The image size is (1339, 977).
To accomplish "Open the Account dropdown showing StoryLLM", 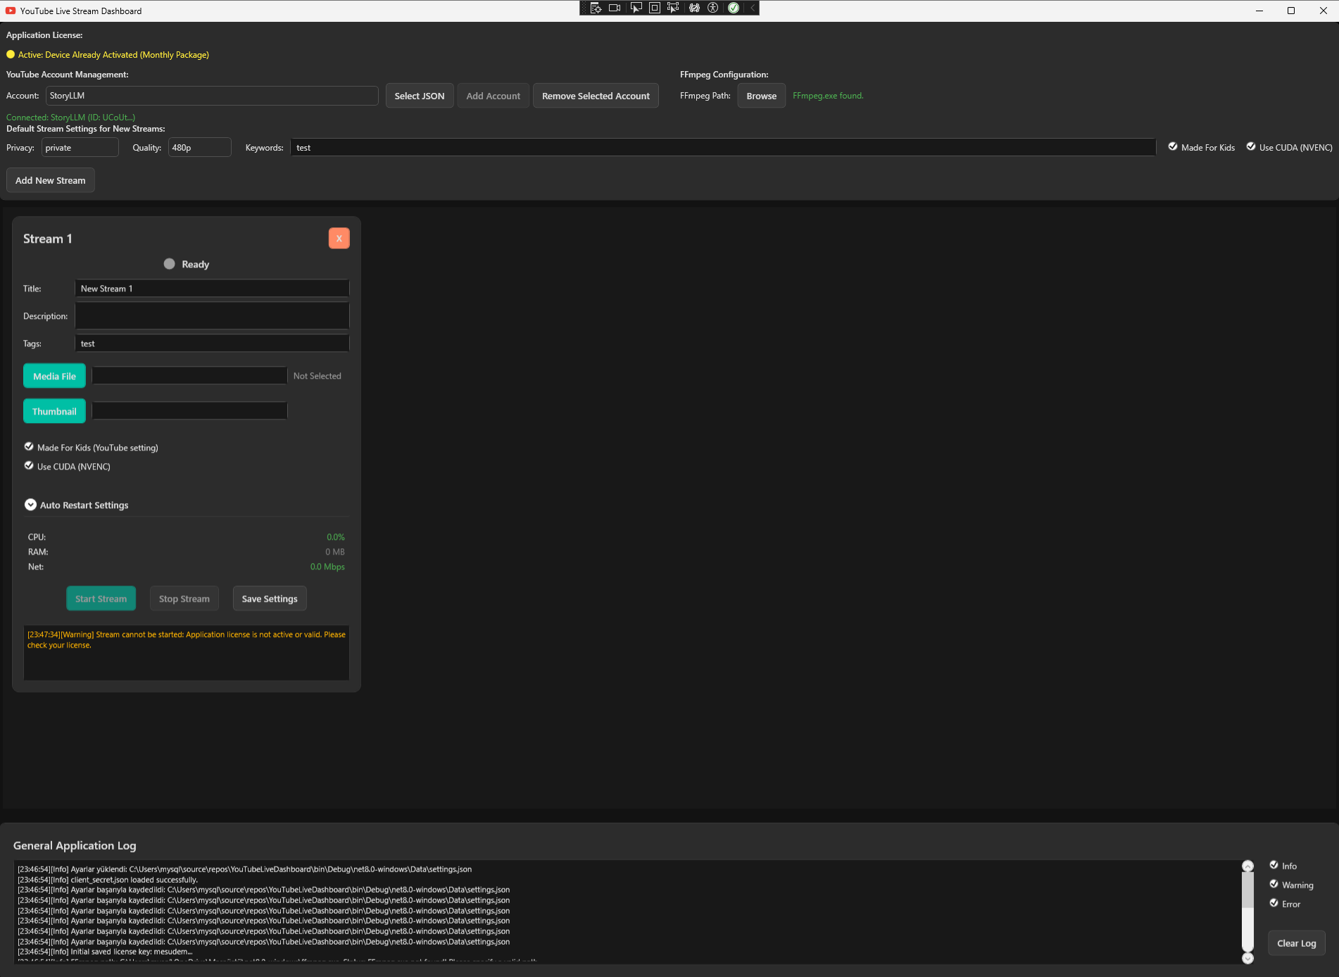I will (212, 96).
